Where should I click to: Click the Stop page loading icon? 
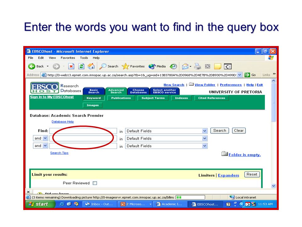coord(71,67)
